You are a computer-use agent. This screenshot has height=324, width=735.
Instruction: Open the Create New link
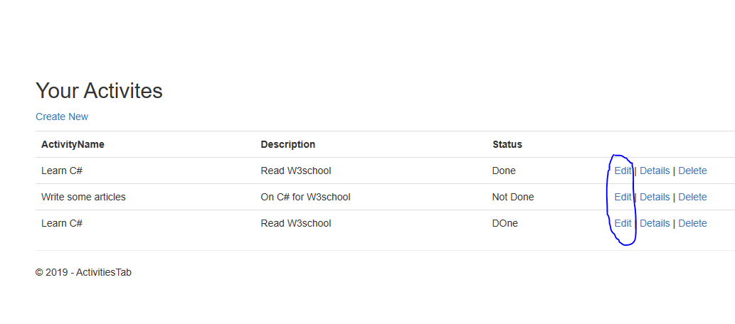(x=62, y=117)
